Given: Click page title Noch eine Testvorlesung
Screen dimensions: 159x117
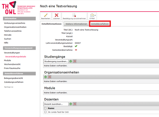Looking at the screenshot, I should [58, 6].
